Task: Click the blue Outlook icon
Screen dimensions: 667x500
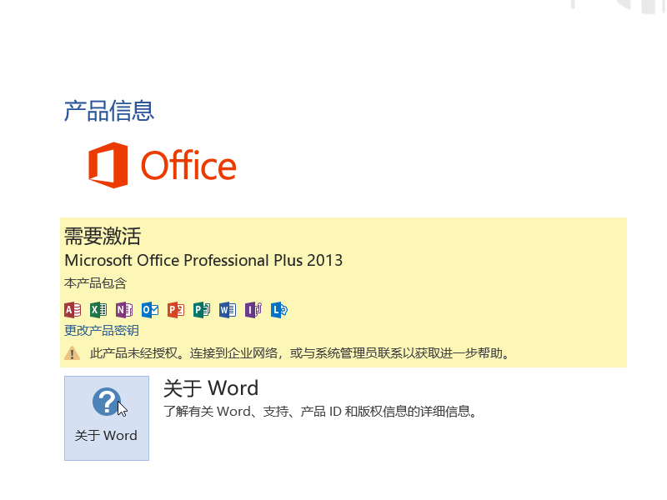Action: click(150, 310)
